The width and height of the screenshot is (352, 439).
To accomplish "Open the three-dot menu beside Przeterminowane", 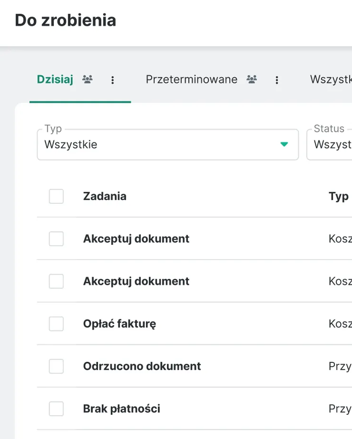I will pos(277,80).
